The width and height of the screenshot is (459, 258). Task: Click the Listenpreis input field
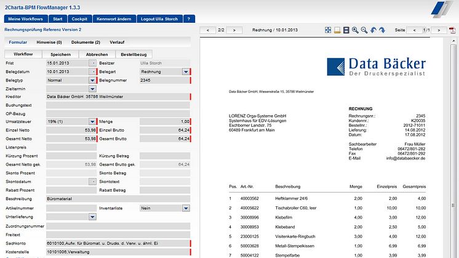tap(71, 147)
